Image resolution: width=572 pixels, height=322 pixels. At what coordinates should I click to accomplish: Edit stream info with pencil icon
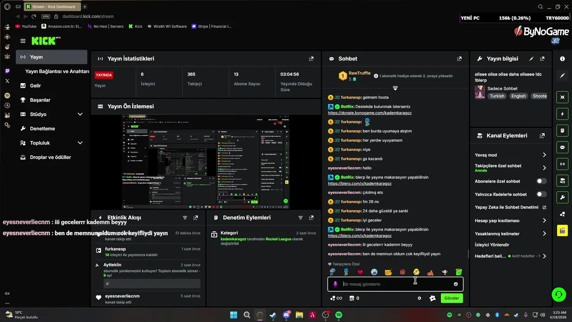[x=531, y=59]
